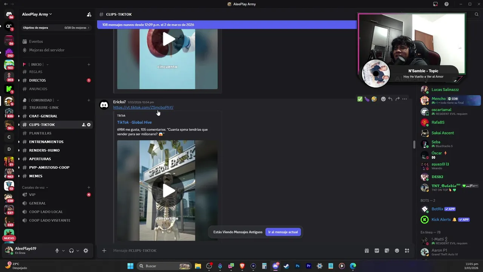Image resolution: width=483 pixels, height=272 pixels.
Task: Open Steam from the taskbar
Action: pos(286,266)
